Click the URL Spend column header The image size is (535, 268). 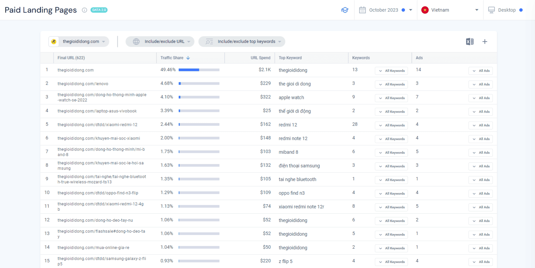[260, 58]
